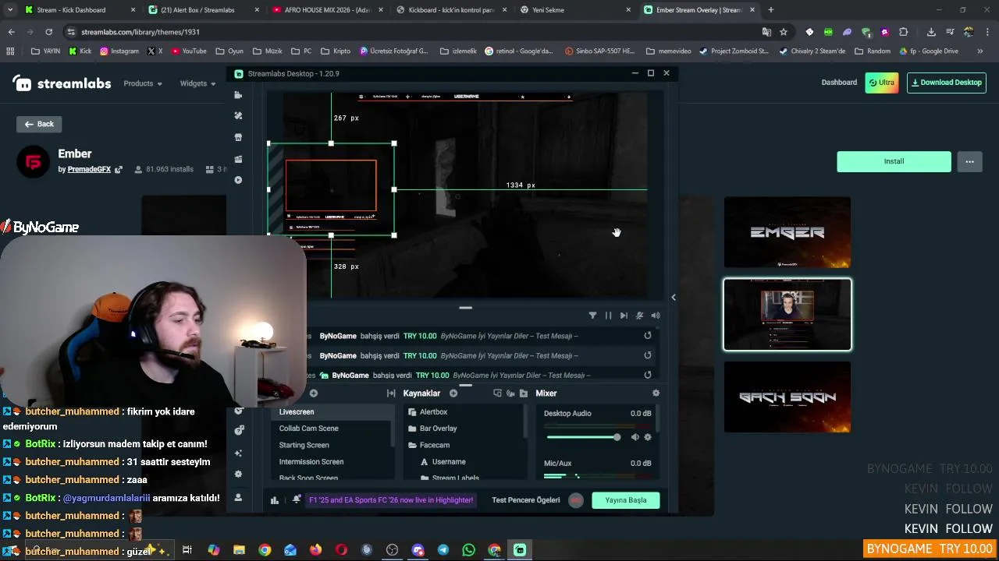Skip the current alert

pos(624,316)
